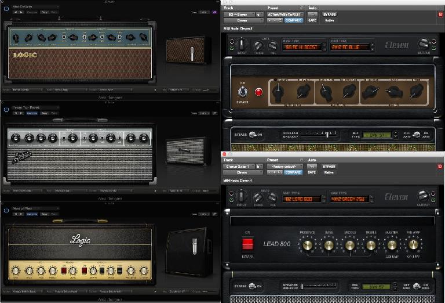Open plugin selector Eleven in upper Pro Tools window
The image size is (445, 303).
point(243,20)
